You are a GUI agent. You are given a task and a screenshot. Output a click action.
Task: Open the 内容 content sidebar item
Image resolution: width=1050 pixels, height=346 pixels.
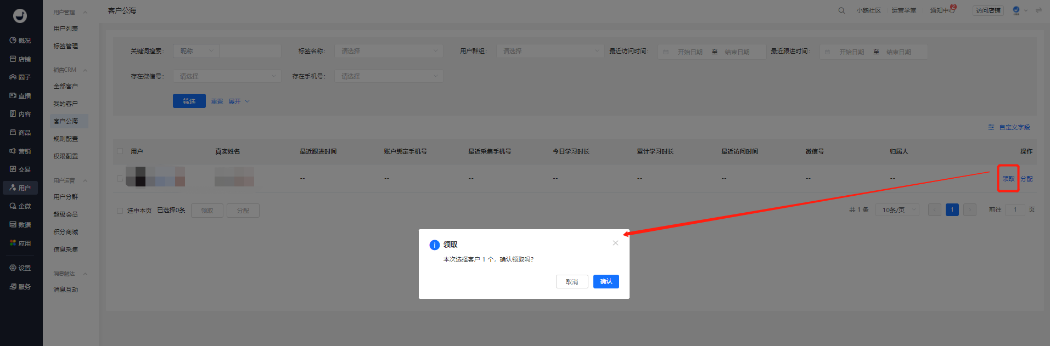click(x=21, y=114)
